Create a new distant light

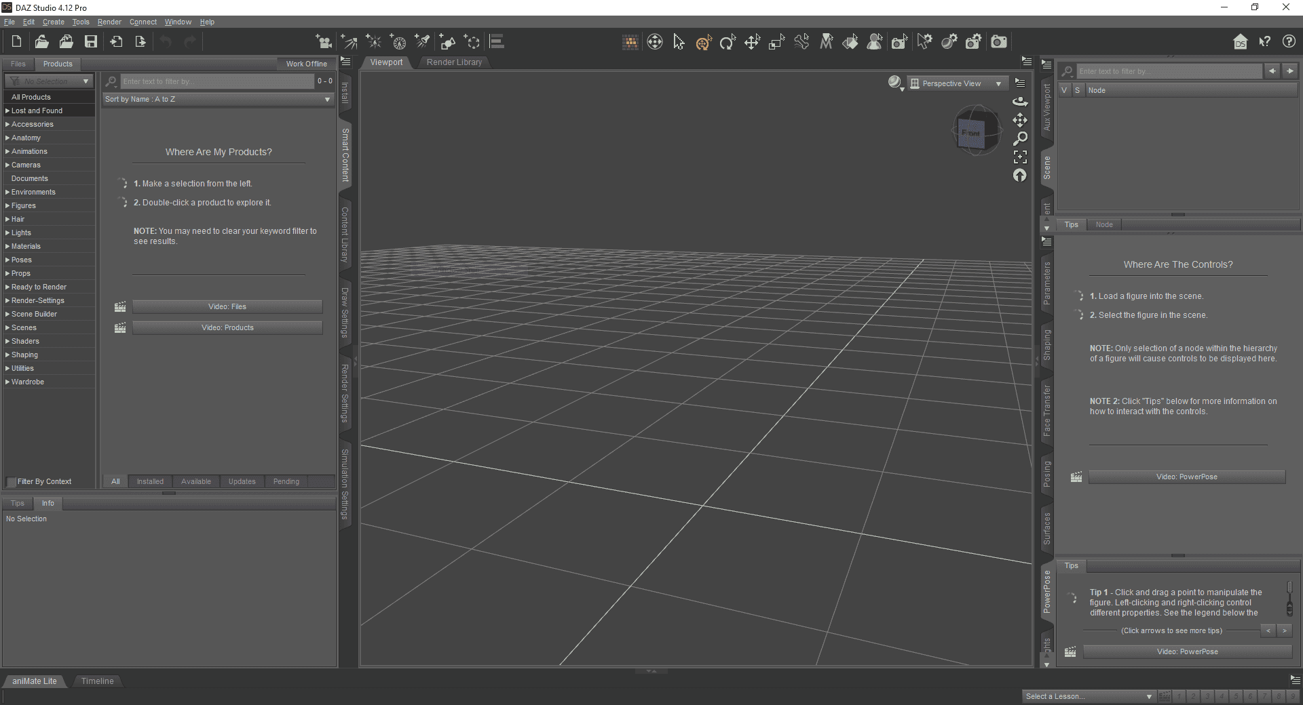tap(350, 41)
